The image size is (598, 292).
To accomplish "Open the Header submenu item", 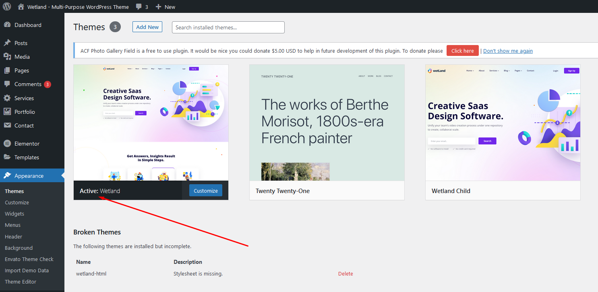I will [13, 236].
